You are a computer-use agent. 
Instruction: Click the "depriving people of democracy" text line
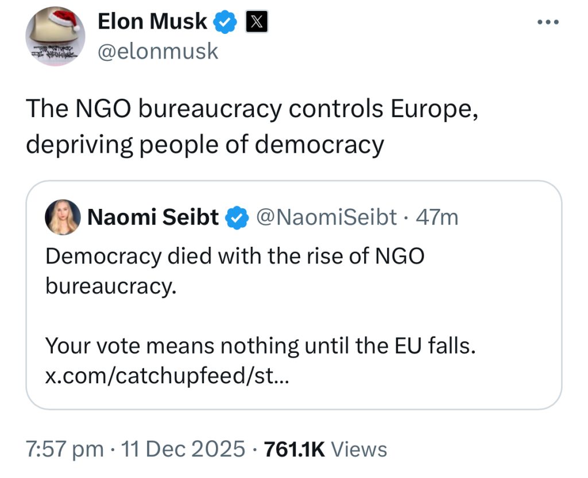tap(204, 144)
